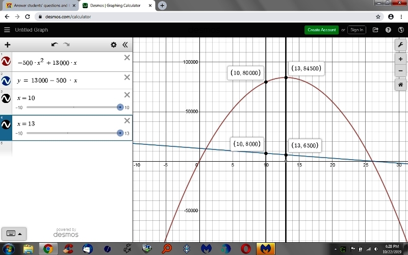408x255 pixels.
Task: Expand the keypad arrow toggle
Action: [x=20, y=234]
